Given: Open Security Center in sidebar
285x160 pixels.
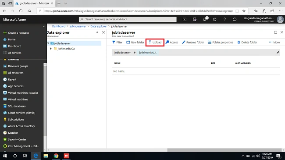Looking at the screenshot, I should (15, 139).
